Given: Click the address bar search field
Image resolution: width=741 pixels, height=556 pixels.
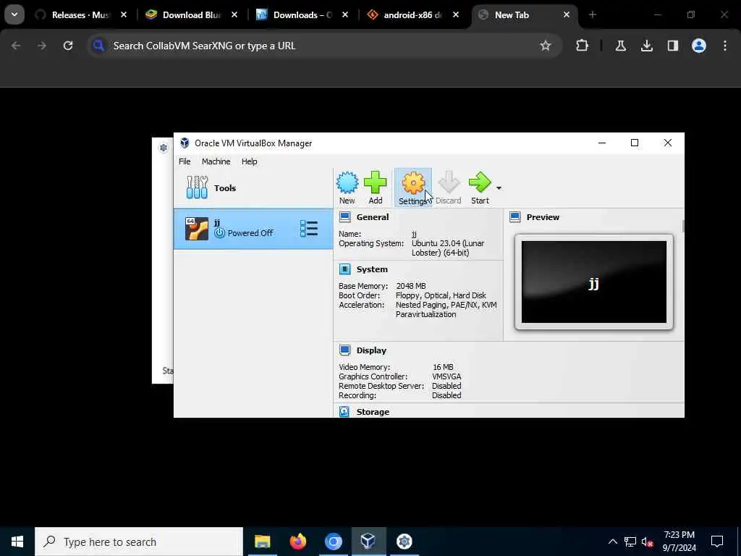Looking at the screenshot, I should (324, 46).
